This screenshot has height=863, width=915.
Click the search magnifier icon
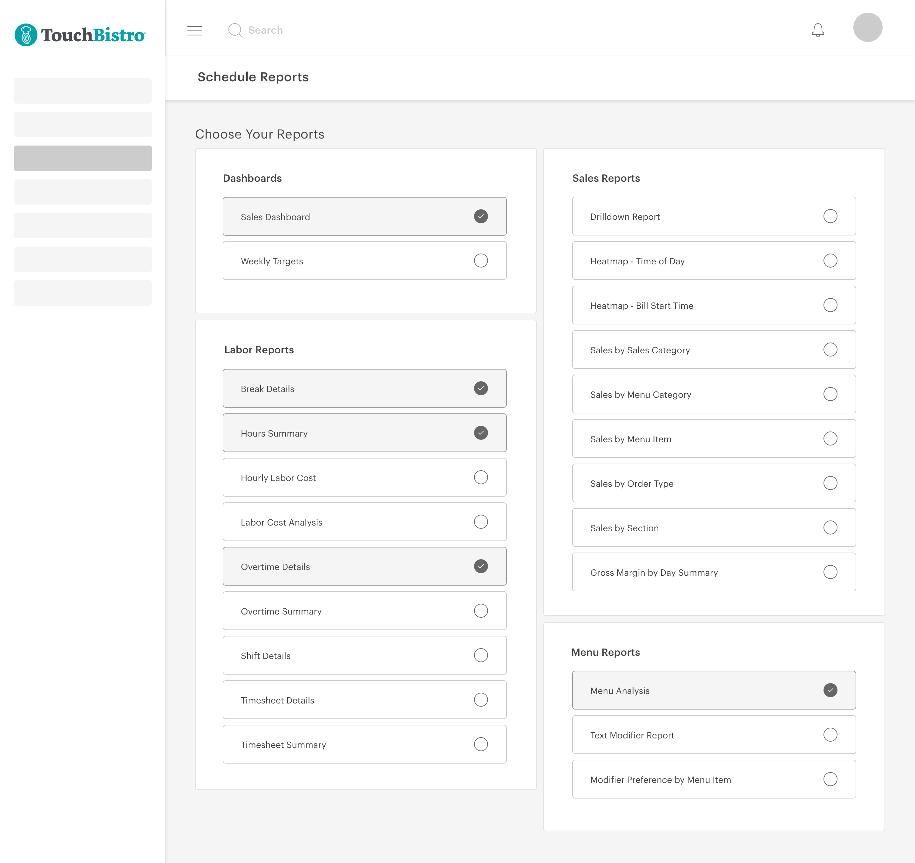235,30
